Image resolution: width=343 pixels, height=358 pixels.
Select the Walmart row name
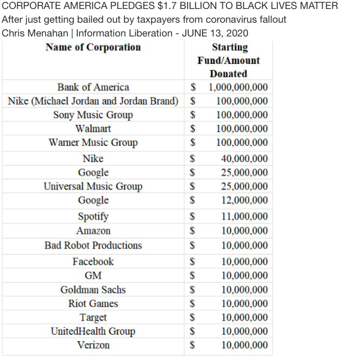pos(93,128)
